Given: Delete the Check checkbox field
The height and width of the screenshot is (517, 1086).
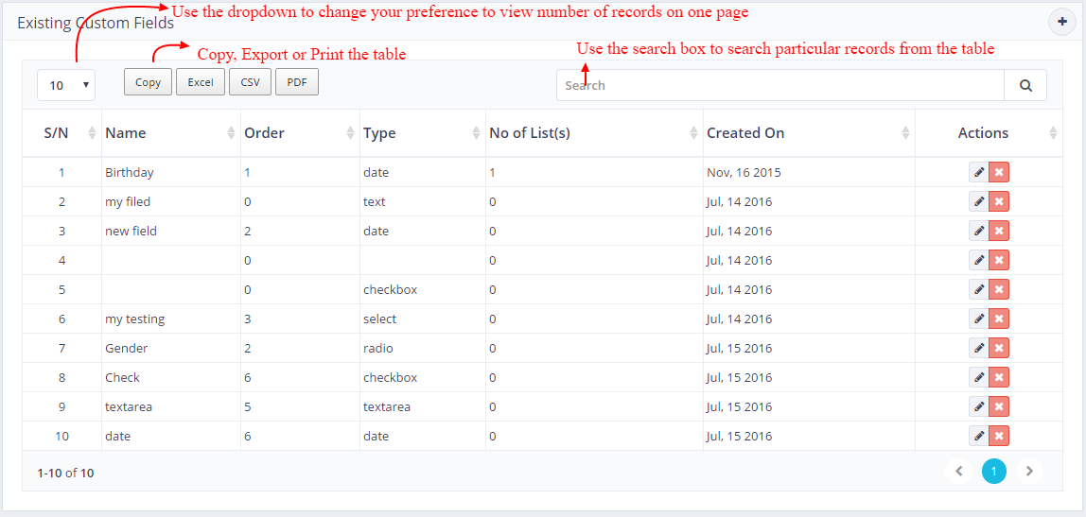Looking at the screenshot, I should tap(999, 377).
